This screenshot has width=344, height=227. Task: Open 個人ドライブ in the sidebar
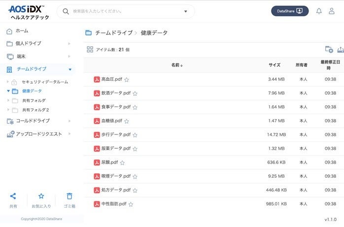click(x=28, y=43)
